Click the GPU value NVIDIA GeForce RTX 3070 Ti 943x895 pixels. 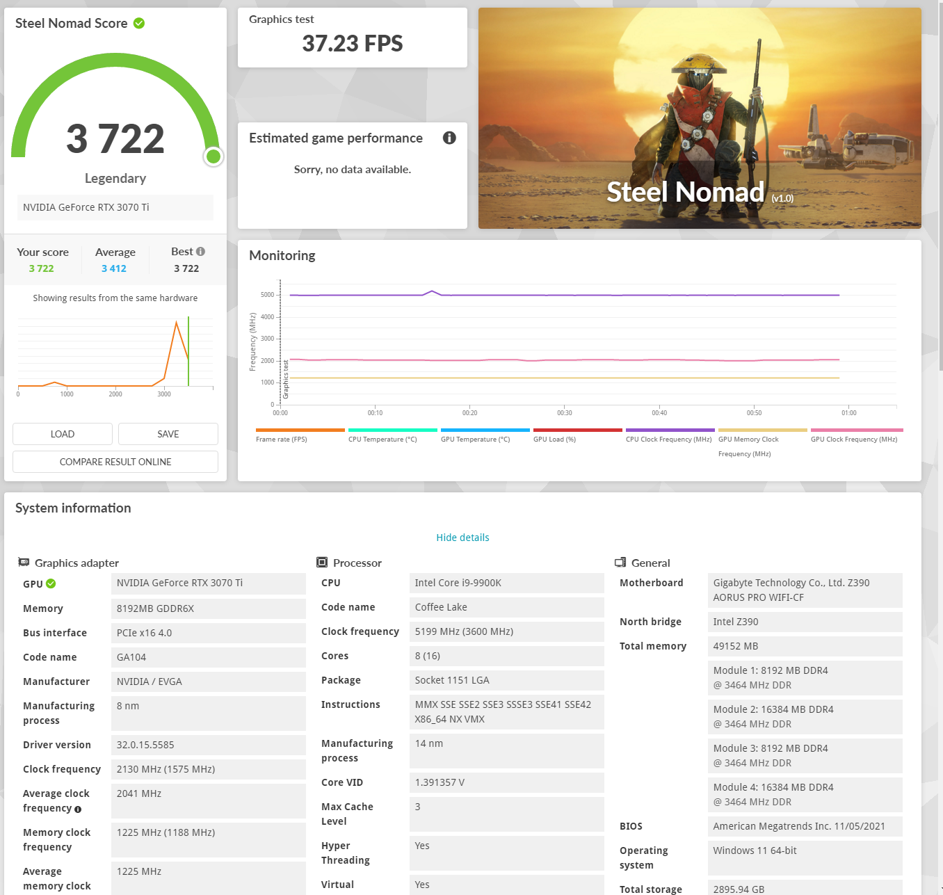pyautogui.click(x=209, y=583)
